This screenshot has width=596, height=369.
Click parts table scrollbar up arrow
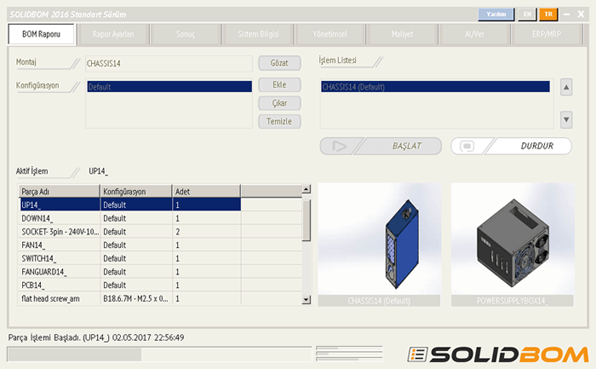pyautogui.click(x=306, y=189)
